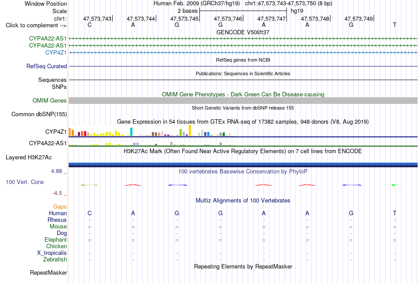
Task: Select position marker 47,573,748
Action: click(x=315, y=18)
